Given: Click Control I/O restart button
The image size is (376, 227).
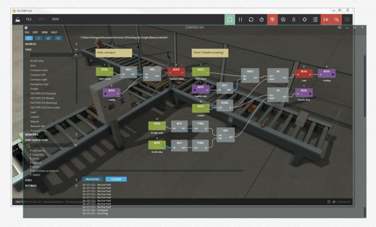Looking at the screenshot, I should (x=48, y=38).
